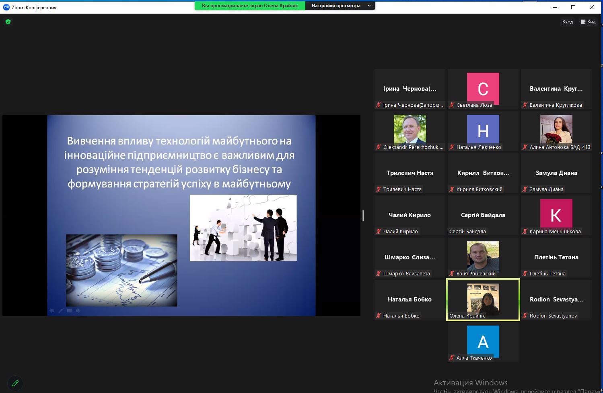This screenshot has height=393, width=603.
Task: Click muted microphone icon for Алла Ткаченко
Action: pyautogui.click(x=452, y=358)
